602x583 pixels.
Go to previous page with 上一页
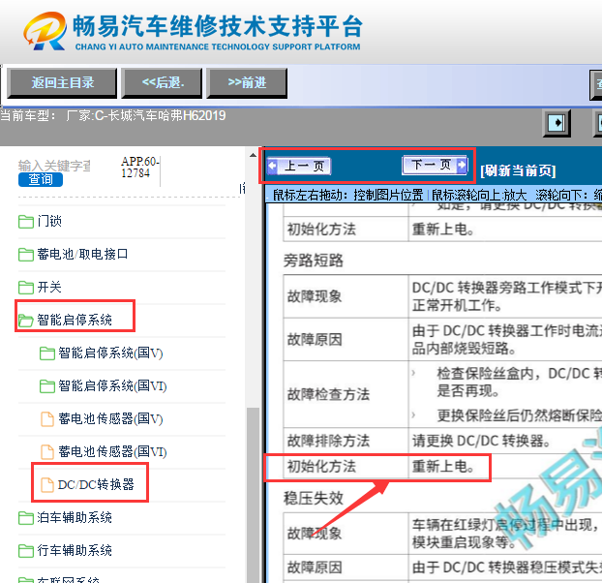pyautogui.click(x=299, y=167)
